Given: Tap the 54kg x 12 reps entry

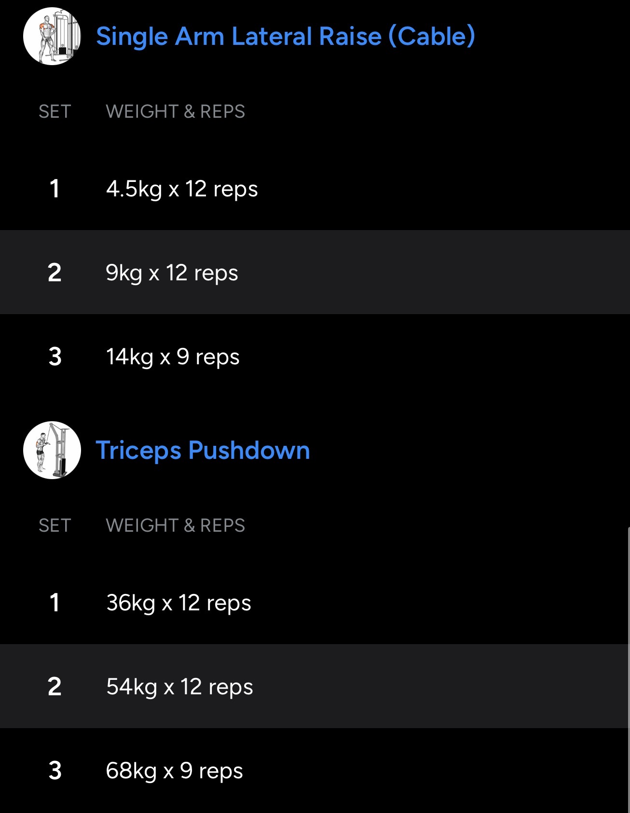Looking at the screenshot, I should [179, 687].
